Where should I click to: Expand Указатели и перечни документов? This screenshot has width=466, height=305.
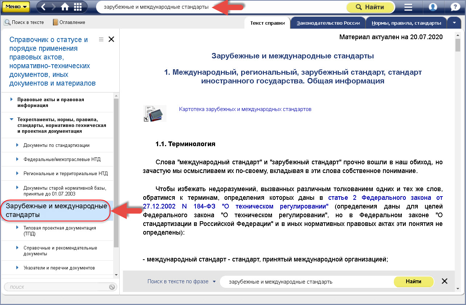click(17, 268)
